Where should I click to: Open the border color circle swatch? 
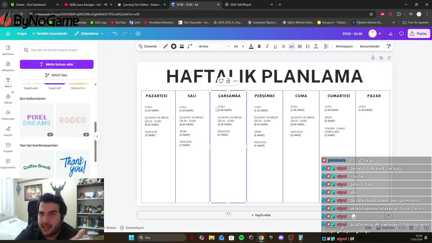coord(173,46)
